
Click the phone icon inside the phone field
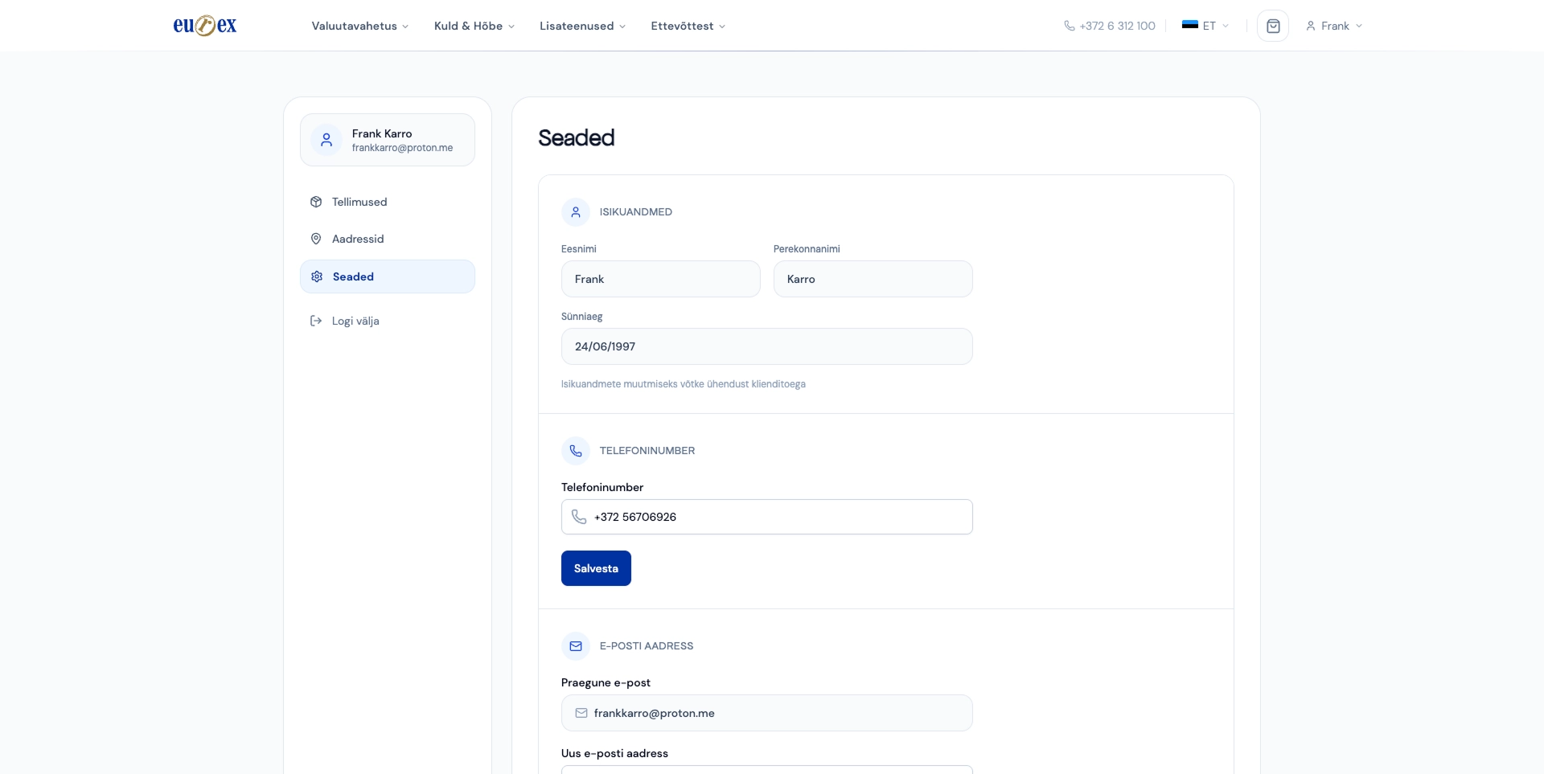point(579,517)
